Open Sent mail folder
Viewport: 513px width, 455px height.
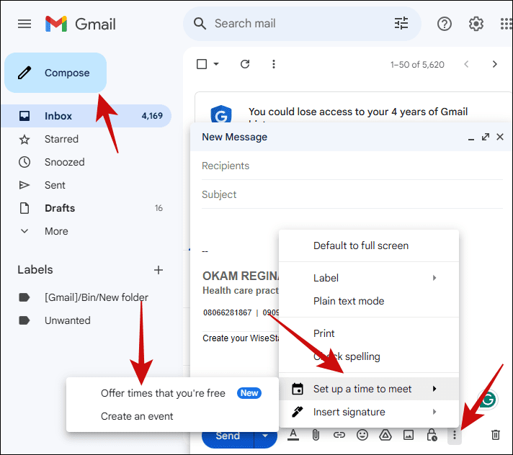click(x=86, y=185)
